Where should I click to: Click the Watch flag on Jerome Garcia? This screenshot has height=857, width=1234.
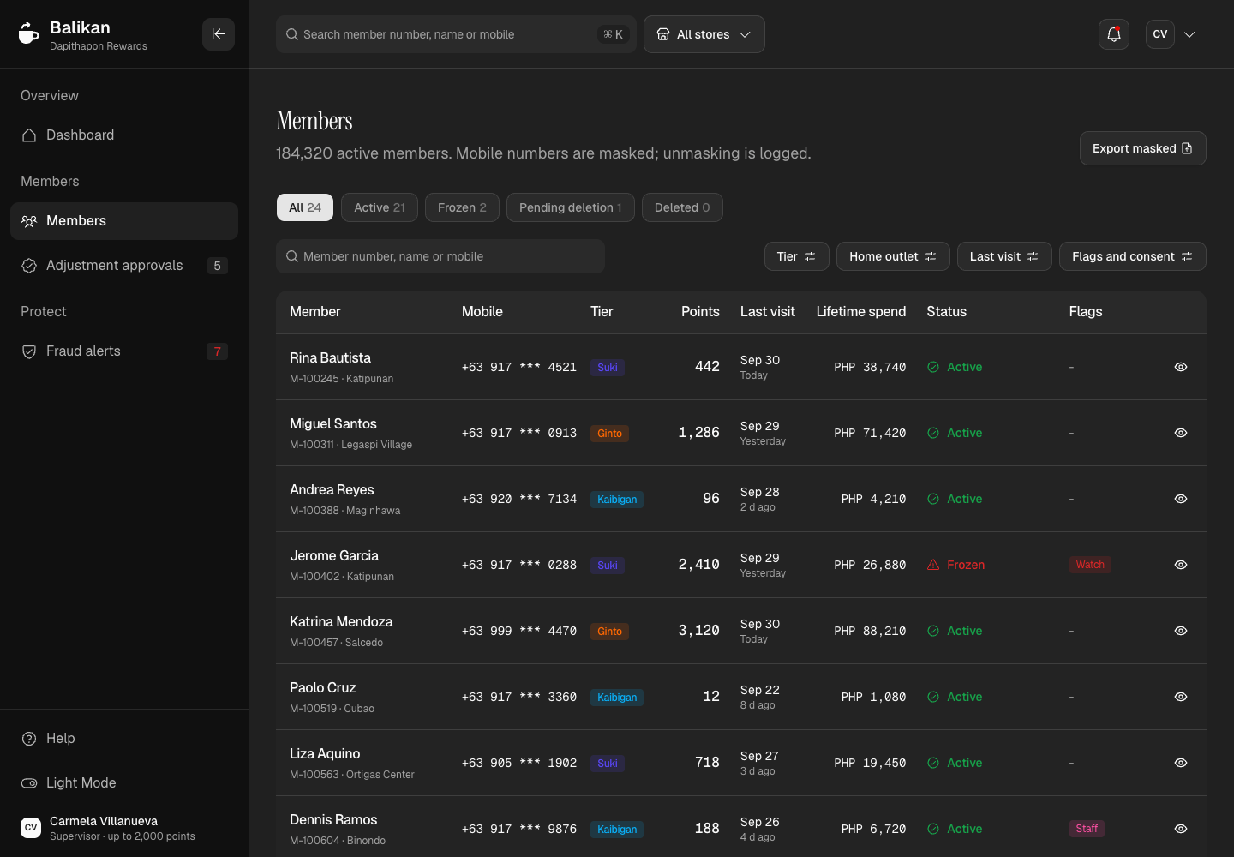pyautogui.click(x=1090, y=565)
